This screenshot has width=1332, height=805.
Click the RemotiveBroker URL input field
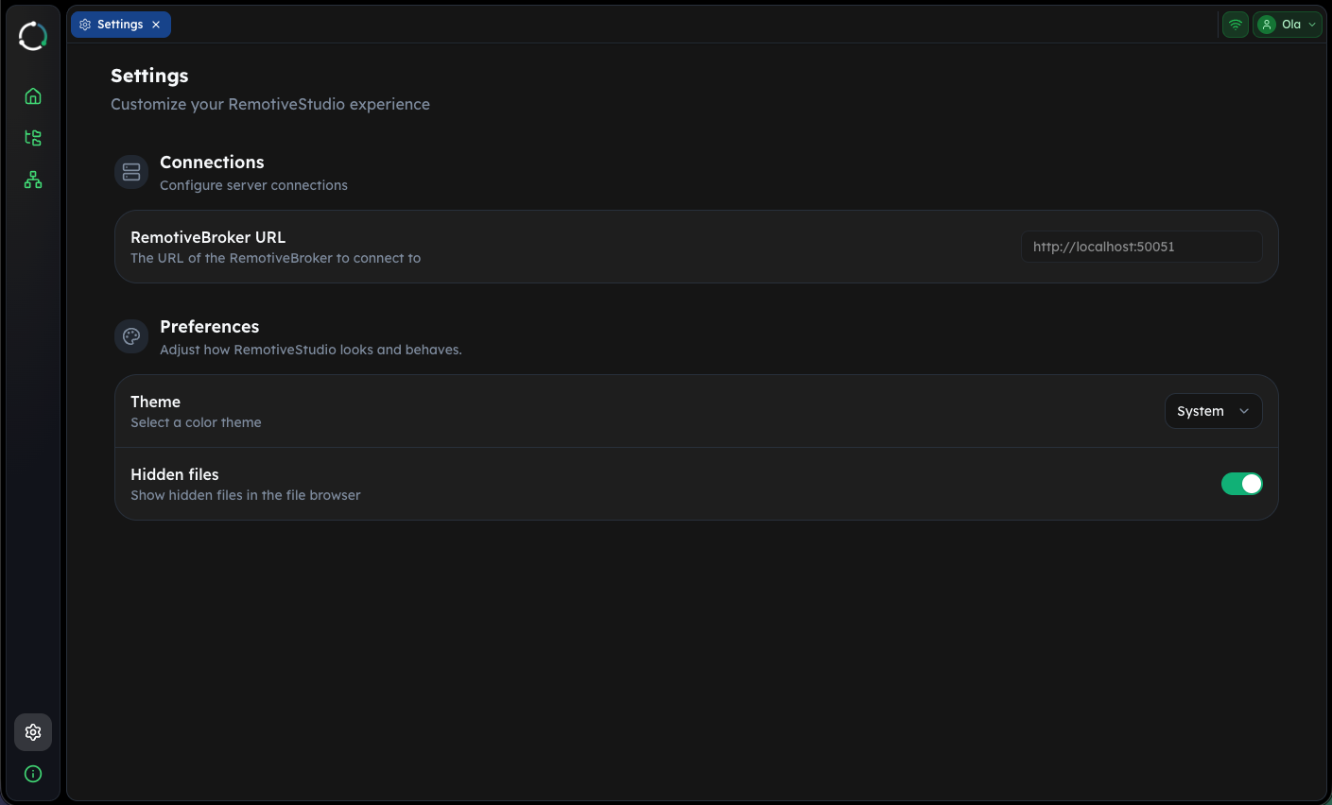tap(1140, 247)
